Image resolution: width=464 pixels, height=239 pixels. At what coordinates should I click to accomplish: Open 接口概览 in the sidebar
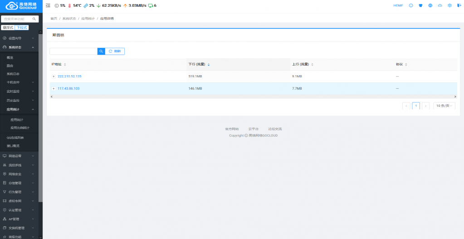pyautogui.click(x=13, y=146)
